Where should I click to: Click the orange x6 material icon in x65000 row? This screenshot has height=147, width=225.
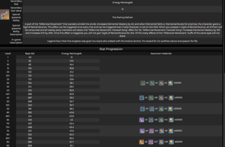click(142, 142)
